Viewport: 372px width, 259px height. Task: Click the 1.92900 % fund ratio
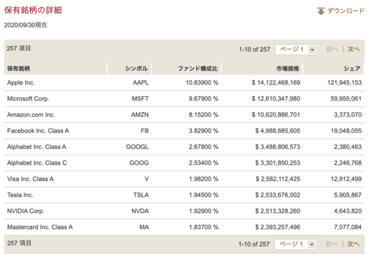[203, 211]
